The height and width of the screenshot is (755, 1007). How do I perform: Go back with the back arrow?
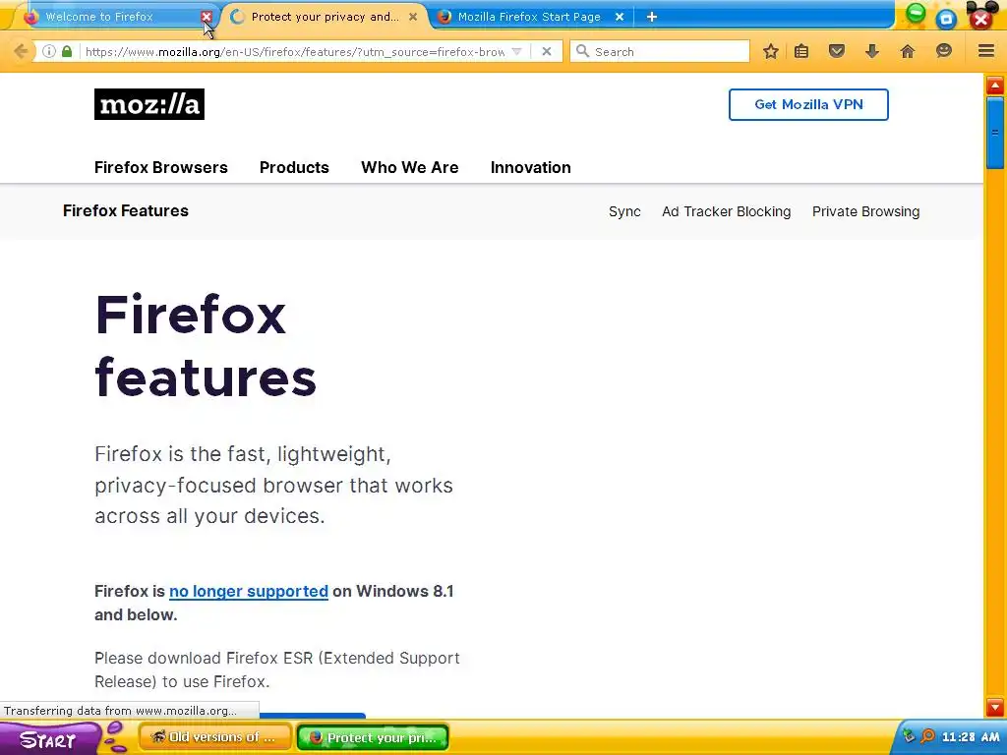pyautogui.click(x=21, y=51)
